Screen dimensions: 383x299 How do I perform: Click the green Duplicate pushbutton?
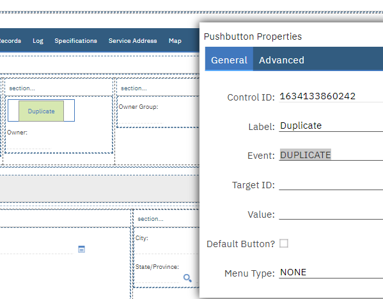pos(42,111)
